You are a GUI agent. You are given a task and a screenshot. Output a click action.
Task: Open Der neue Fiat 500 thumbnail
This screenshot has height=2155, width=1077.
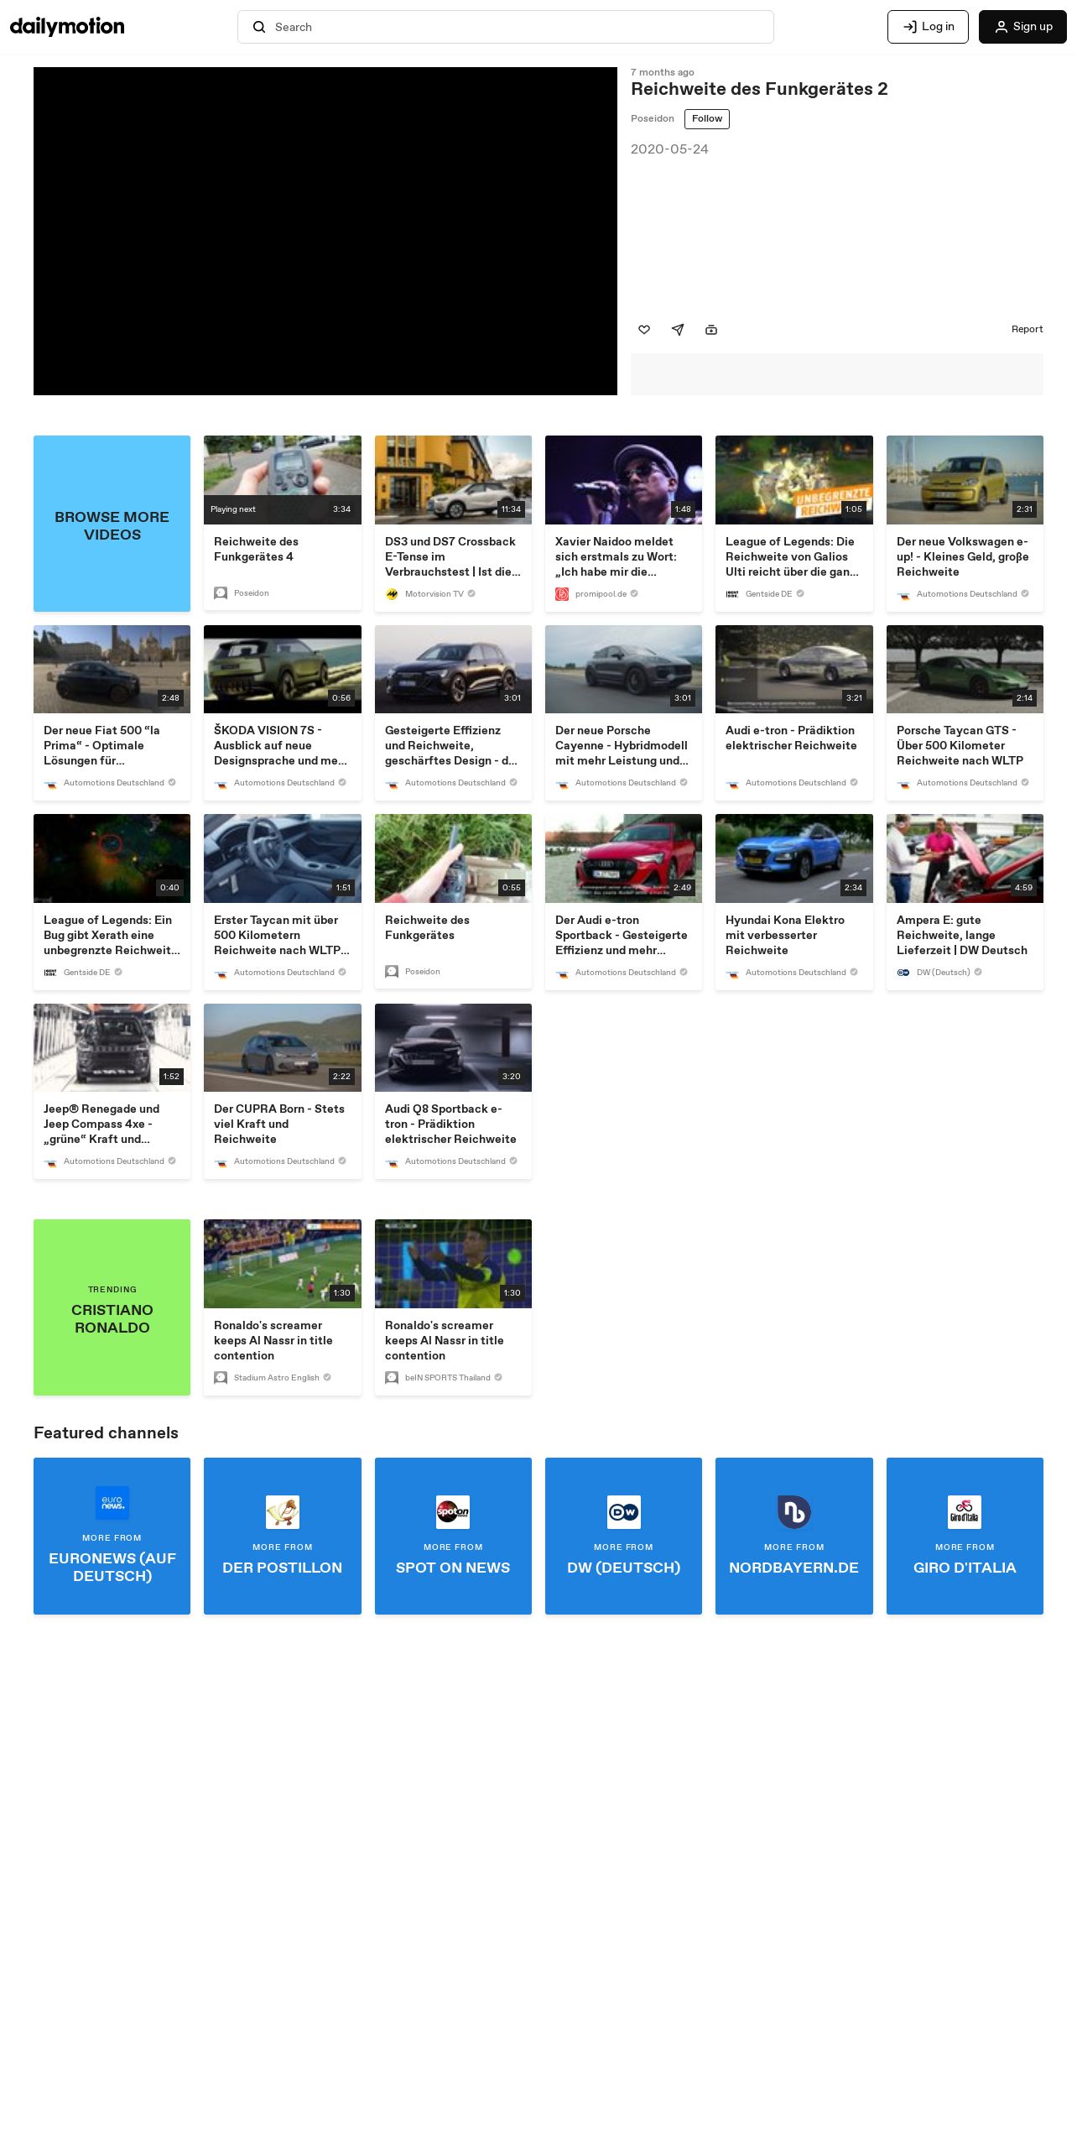[112, 669]
